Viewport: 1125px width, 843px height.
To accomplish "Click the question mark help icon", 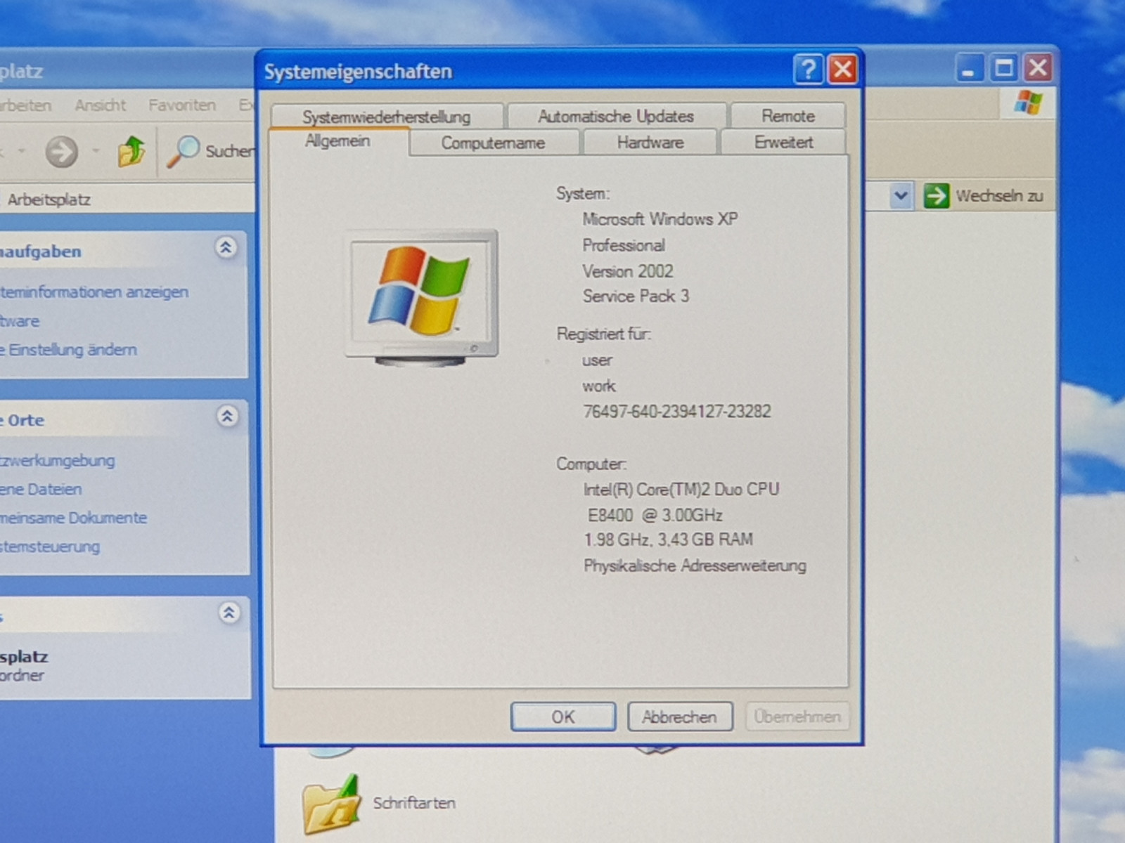I will 808,70.
